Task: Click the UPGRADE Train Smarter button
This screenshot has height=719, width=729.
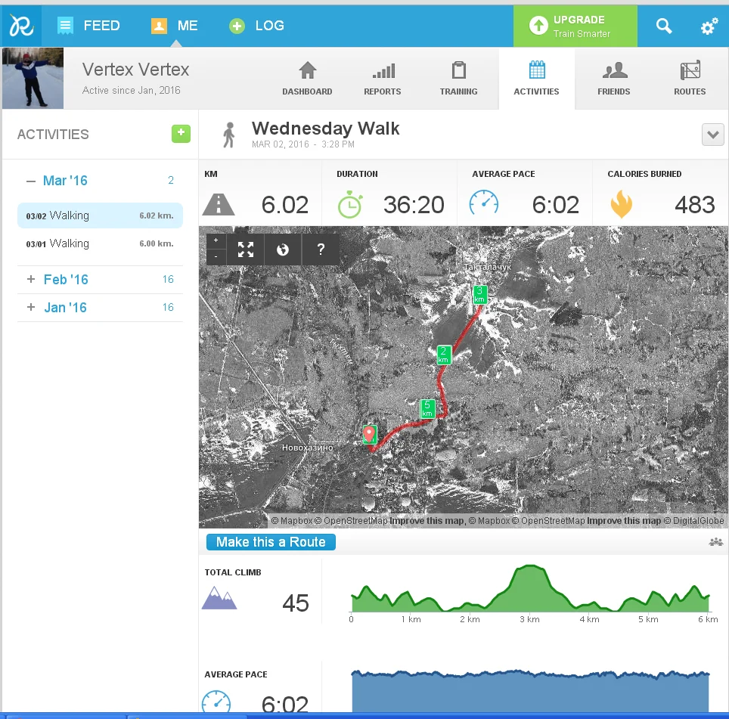Action: [575, 26]
